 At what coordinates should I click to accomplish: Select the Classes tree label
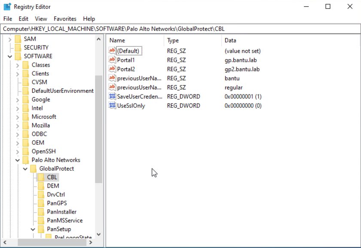(x=41, y=65)
